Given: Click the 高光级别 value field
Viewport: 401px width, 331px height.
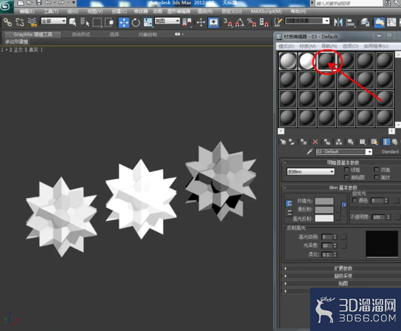Looking at the screenshot, I should [327, 237].
